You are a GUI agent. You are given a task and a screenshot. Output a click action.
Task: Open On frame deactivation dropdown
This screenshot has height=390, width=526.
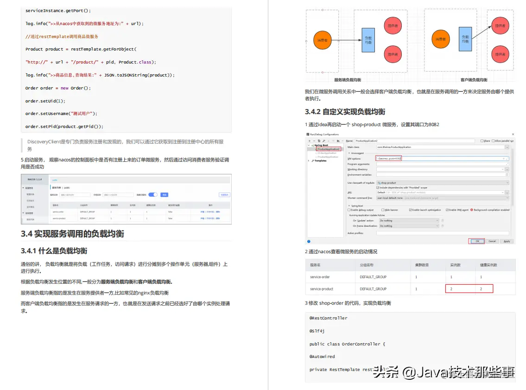tap(409, 226)
